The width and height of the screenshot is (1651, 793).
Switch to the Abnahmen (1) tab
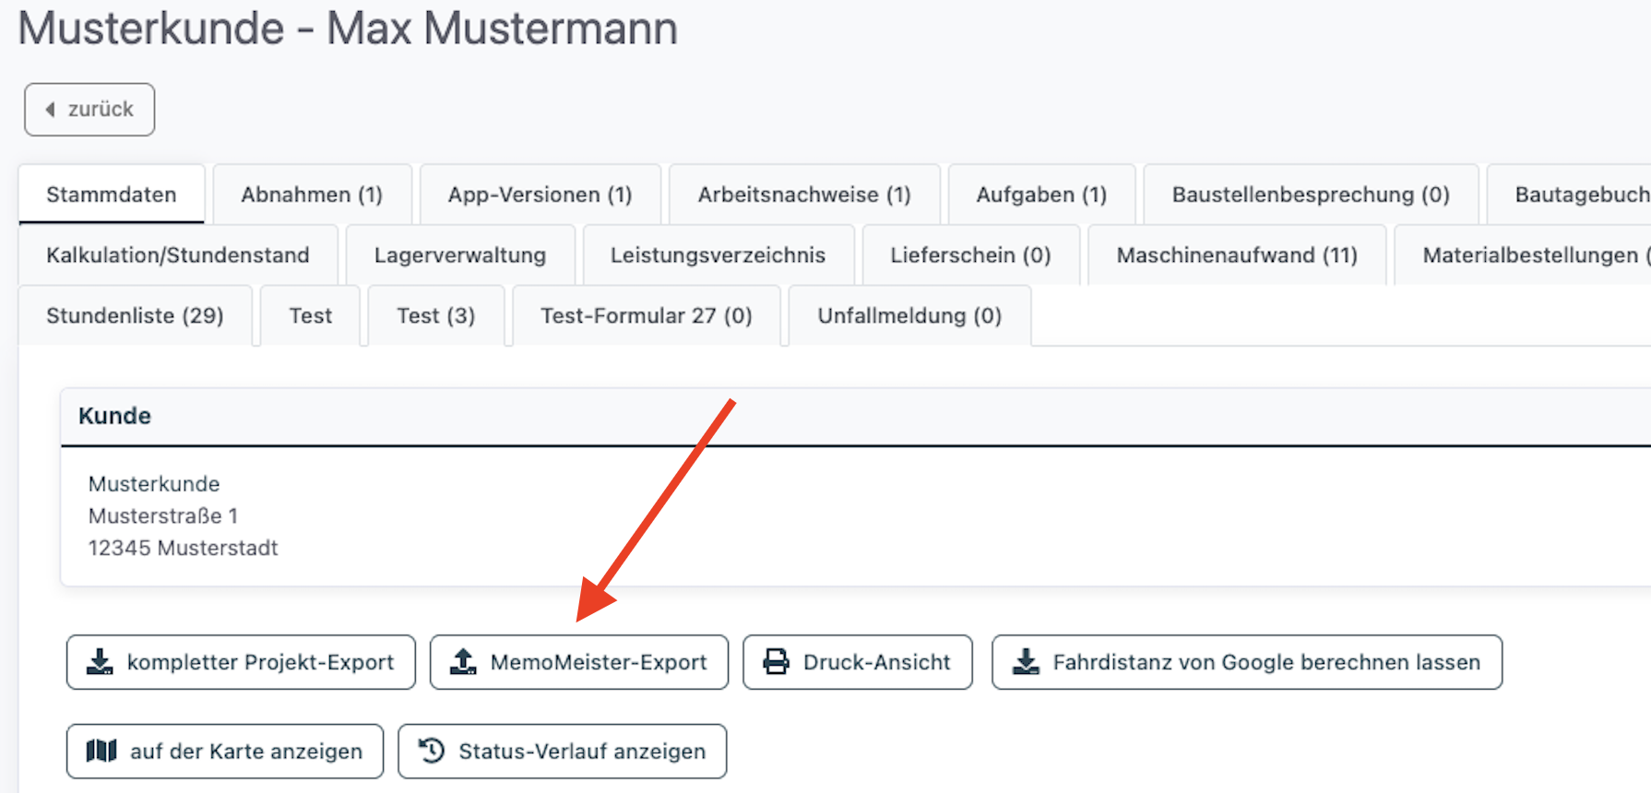[x=312, y=195]
